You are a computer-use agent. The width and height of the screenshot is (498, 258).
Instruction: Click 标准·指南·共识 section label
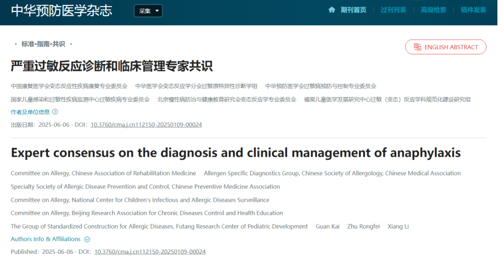point(43,44)
